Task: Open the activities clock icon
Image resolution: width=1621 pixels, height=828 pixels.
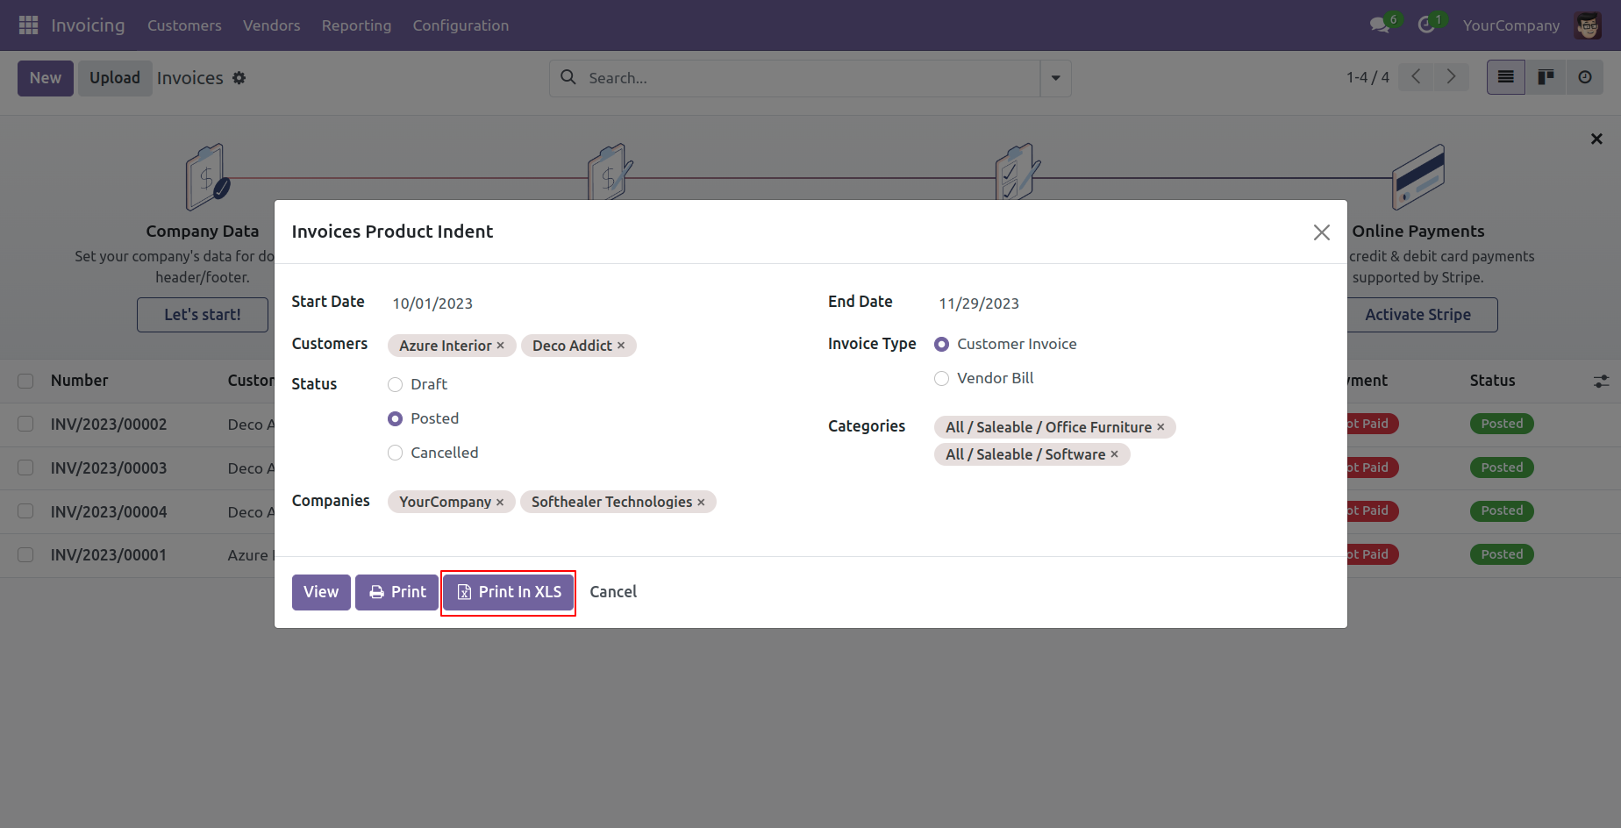Action: click(1426, 25)
